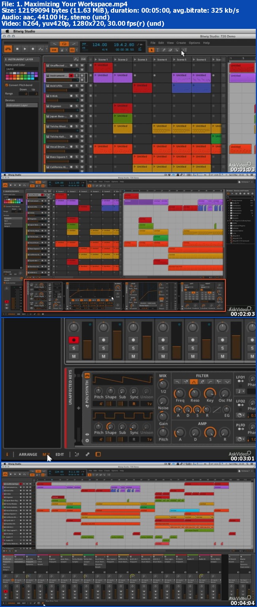Click the cyan clip in the 04:04 arranger

click(x=185, y=510)
